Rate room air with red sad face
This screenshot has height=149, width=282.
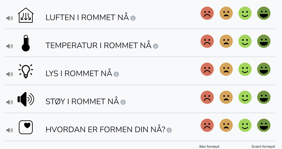coord(207,13)
